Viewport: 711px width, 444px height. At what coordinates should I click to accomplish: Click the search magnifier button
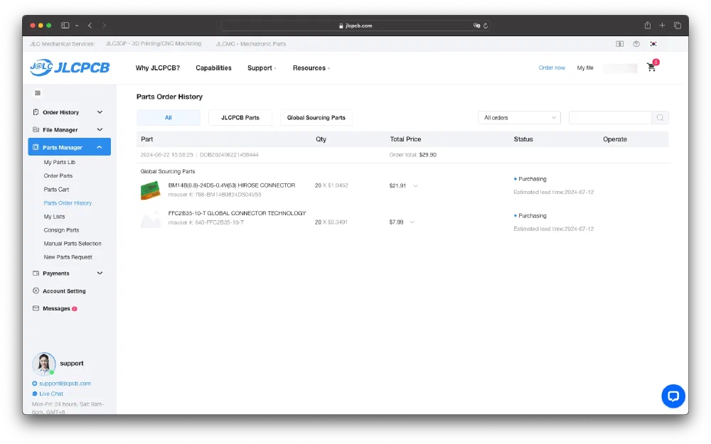[660, 118]
